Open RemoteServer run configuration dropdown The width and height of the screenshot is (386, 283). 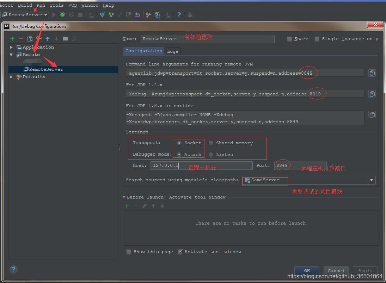(x=25, y=15)
